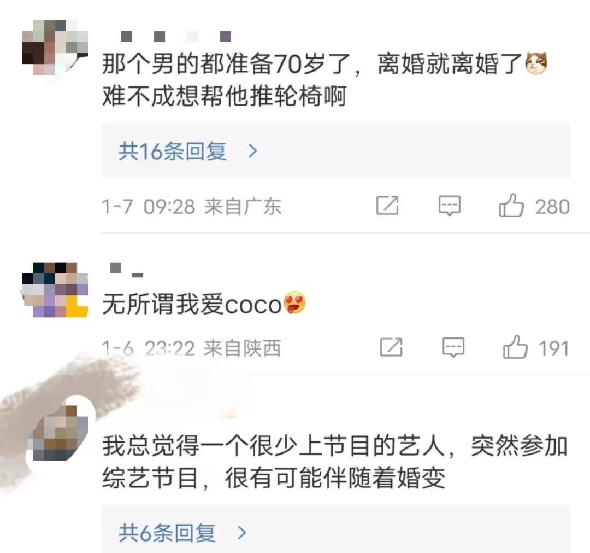
Task: Like the comment with 280 likes
Action: (511, 206)
